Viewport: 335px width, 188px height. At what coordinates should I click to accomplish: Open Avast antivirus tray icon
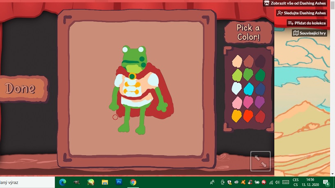click(243, 182)
